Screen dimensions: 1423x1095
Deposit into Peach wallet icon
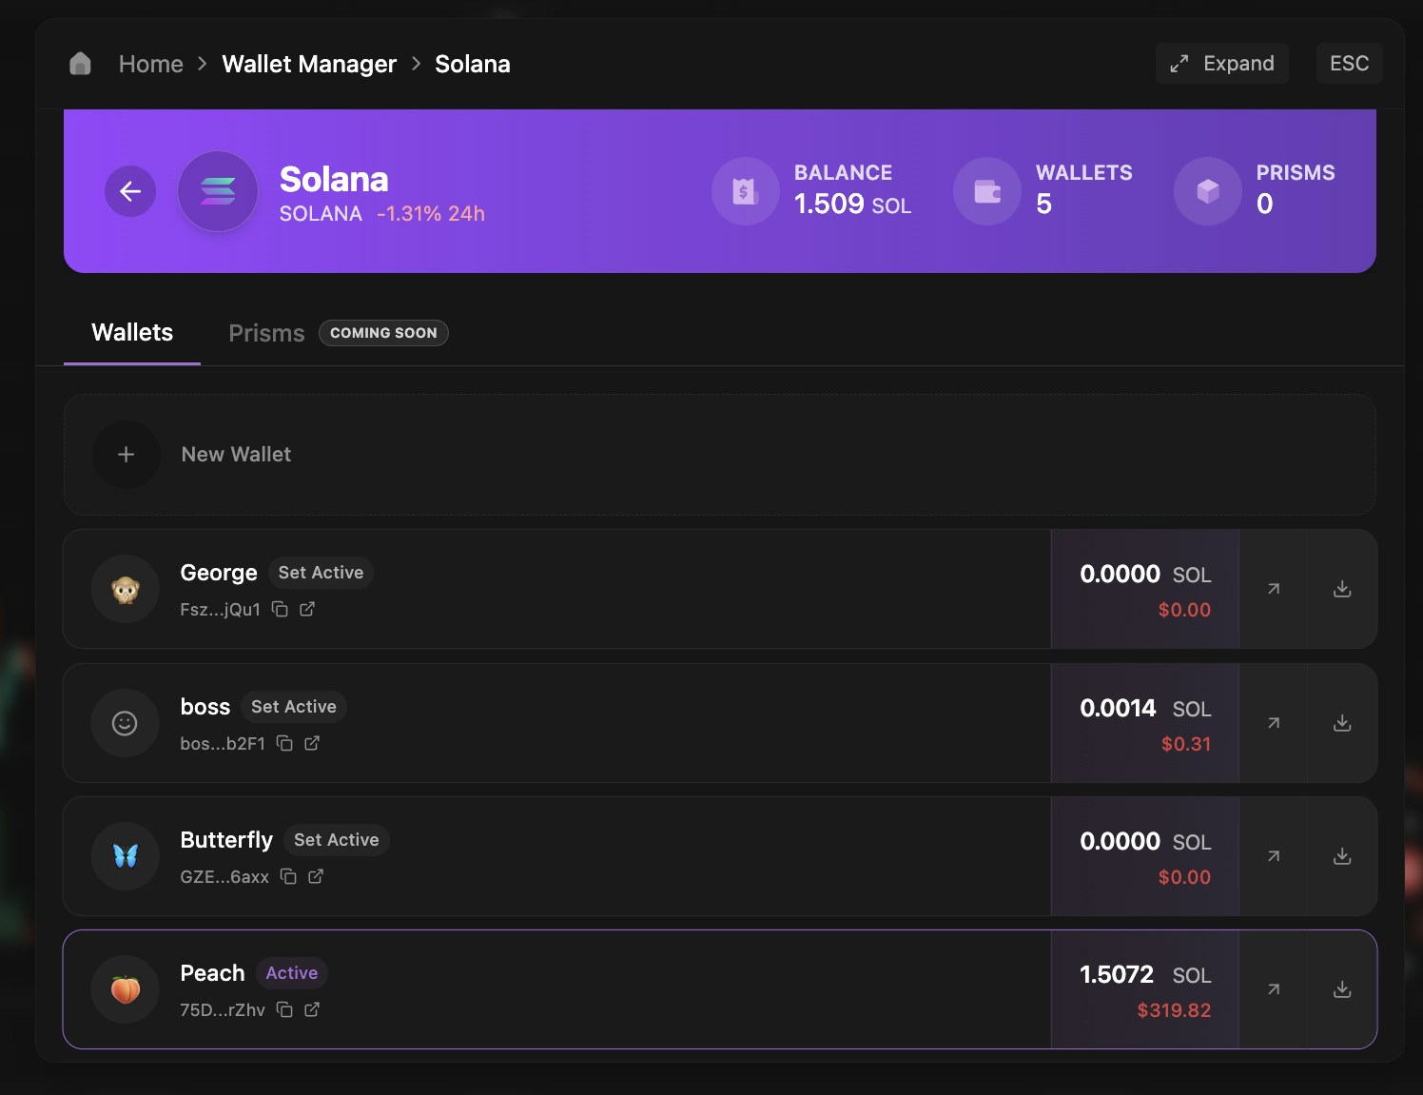(1342, 989)
